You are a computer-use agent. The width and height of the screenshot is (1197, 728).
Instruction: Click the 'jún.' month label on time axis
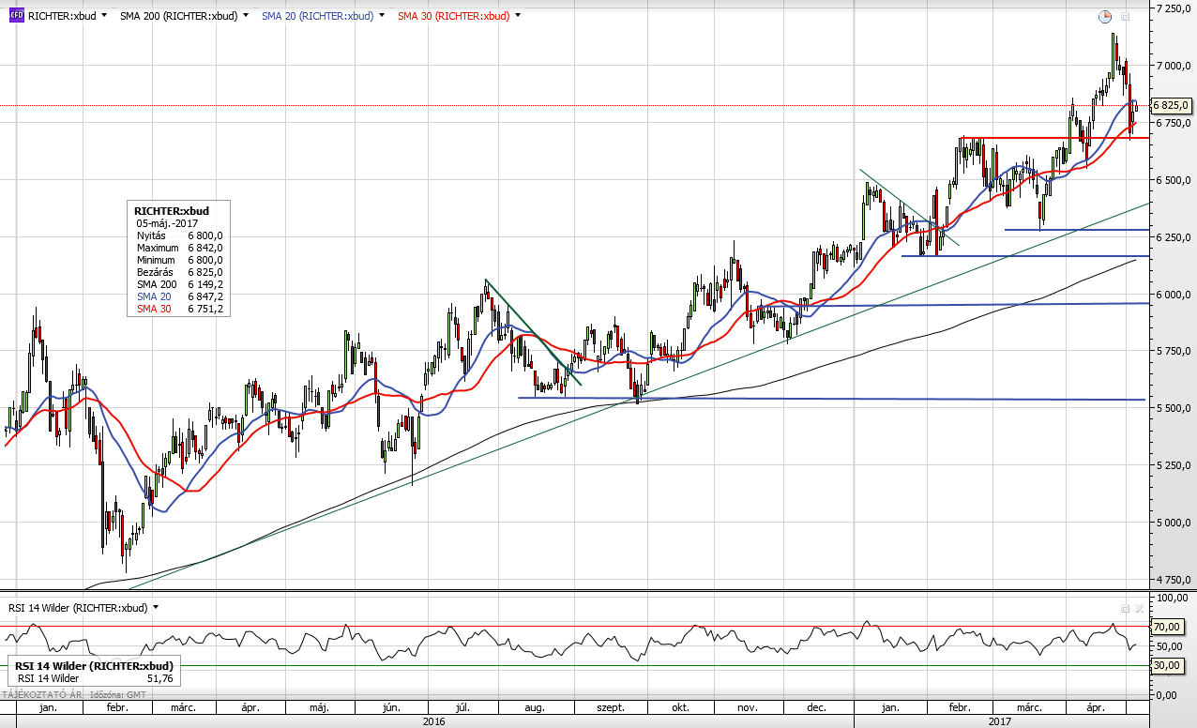coord(391,707)
